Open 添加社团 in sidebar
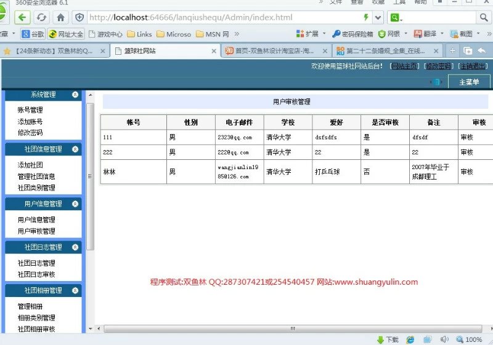This screenshot has height=345, width=493. pyautogui.click(x=30, y=165)
